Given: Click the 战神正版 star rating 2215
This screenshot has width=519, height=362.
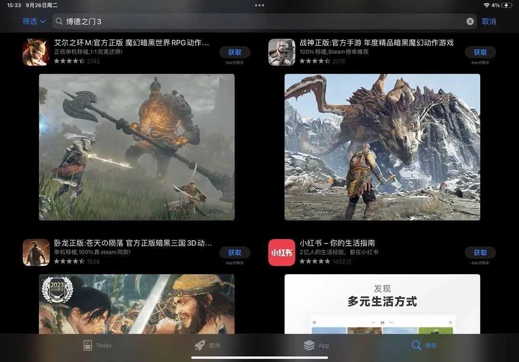Looking at the screenshot, I should [322, 61].
